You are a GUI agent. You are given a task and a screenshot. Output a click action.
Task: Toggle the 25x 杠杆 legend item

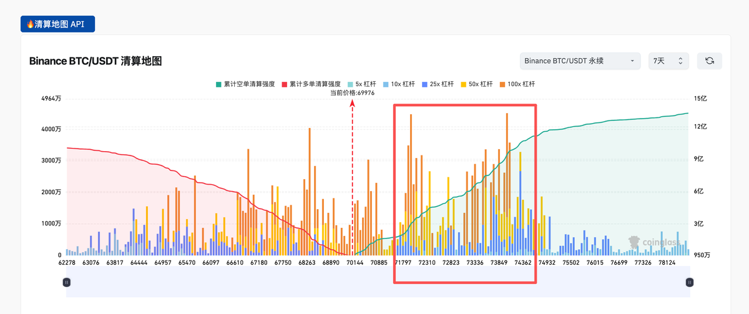coord(438,84)
